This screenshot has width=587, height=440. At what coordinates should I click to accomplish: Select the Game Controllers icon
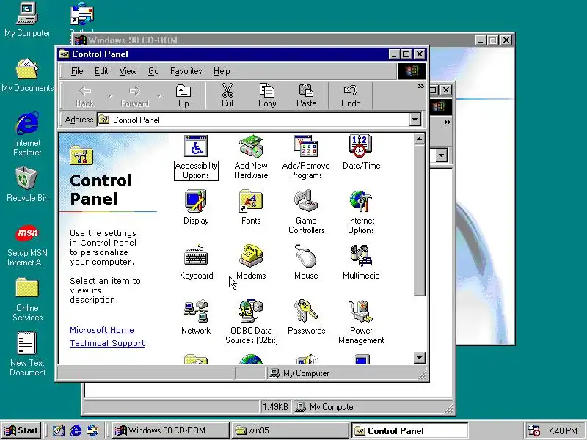pyautogui.click(x=306, y=212)
